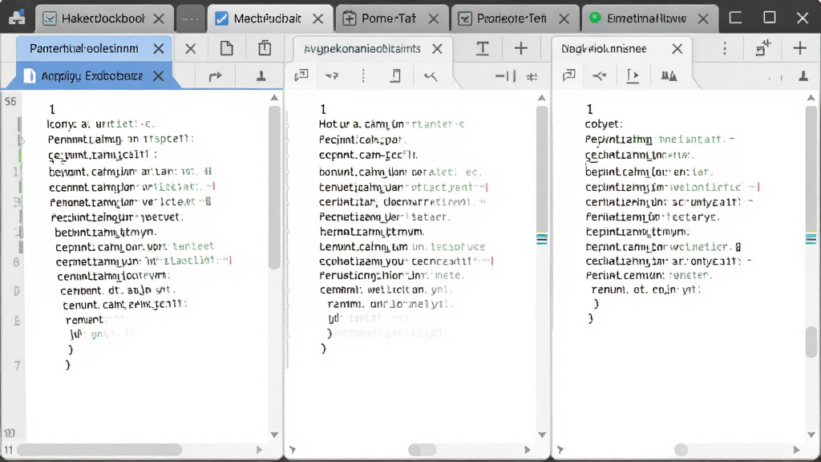Click the dashed tab before the Machfudbait tab
Viewport: 821px width, 462px height.
tap(190, 19)
